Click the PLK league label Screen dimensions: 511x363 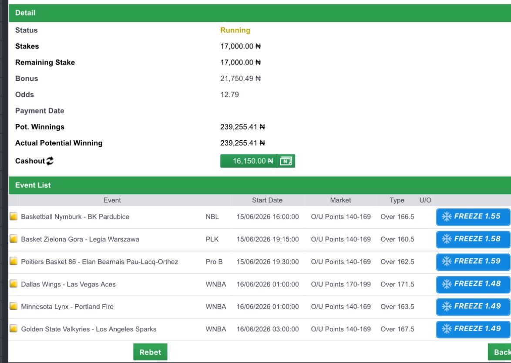click(x=212, y=239)
